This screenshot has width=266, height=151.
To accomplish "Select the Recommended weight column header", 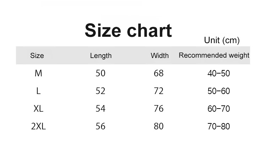I will 214,55.
